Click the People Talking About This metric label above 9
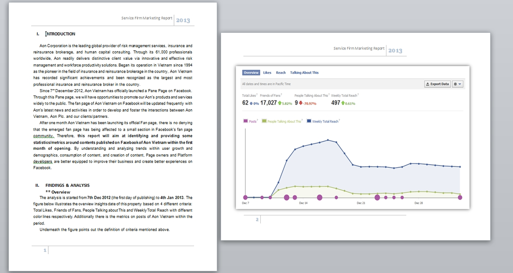 click(311, 96)
